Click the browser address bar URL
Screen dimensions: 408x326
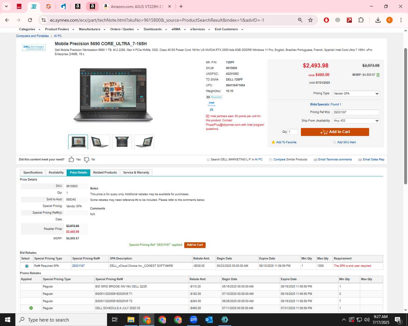(x=157, y=20)
